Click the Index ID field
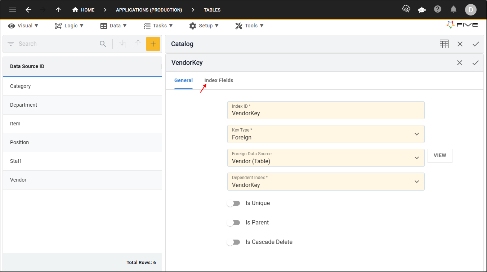Screen dimensions: 487x272 tap(326, 110)
